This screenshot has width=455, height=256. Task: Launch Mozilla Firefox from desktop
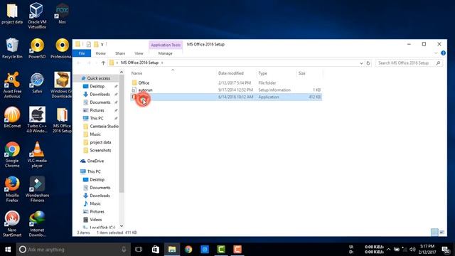pyautogui.click(x=12, y=189)
